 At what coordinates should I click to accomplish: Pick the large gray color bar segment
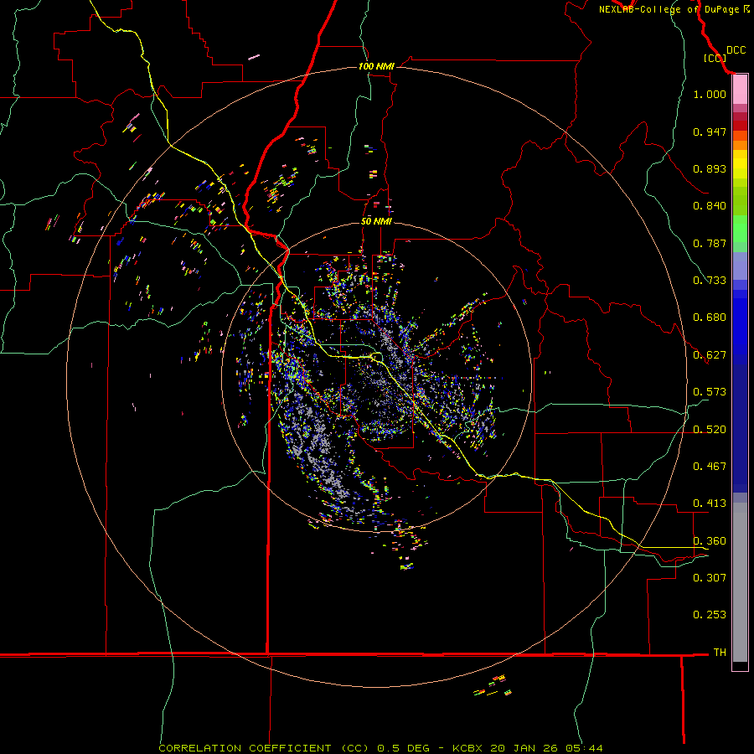coord(740,582)
